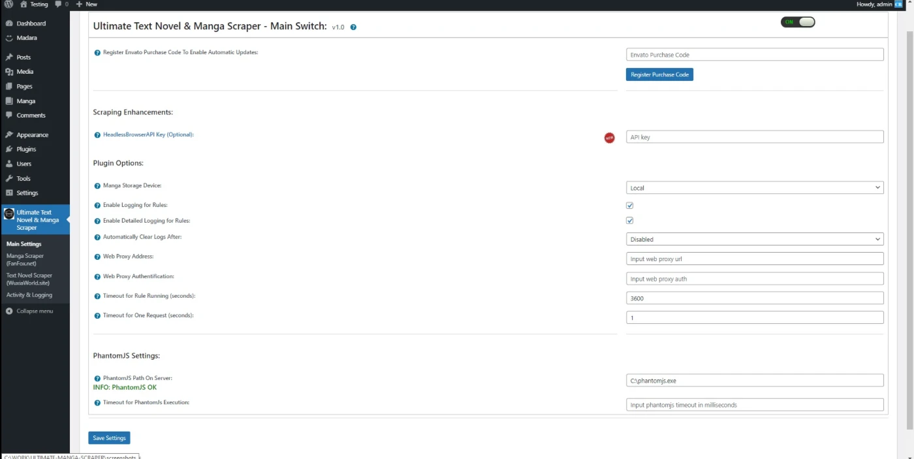Image resolution: width=914 pixels, height=459 pixels.
Task: Click the Collapse menu arrow icon
Action: [9, 311]
